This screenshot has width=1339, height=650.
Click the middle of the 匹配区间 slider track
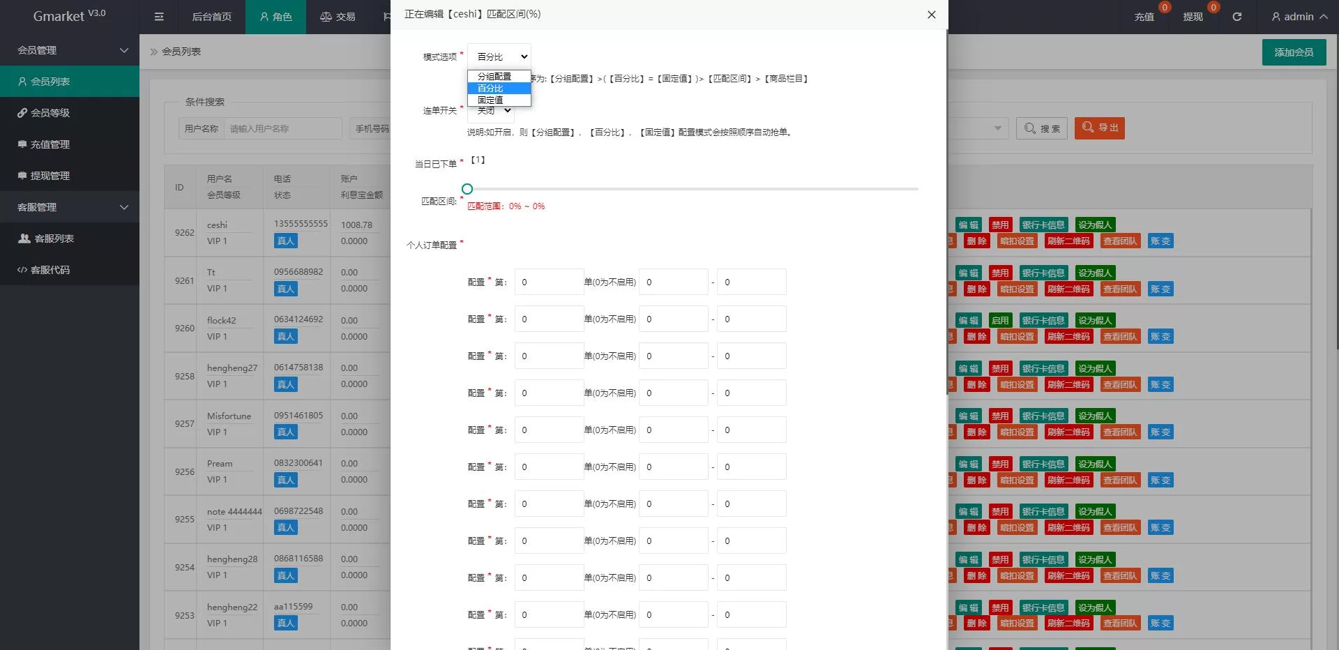[693, 189]
